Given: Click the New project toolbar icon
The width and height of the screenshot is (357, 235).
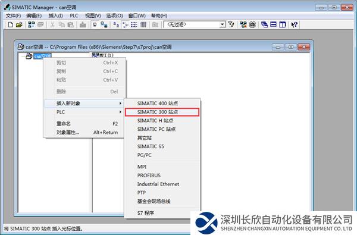Looking at the screenshot, I should [10, 24].
